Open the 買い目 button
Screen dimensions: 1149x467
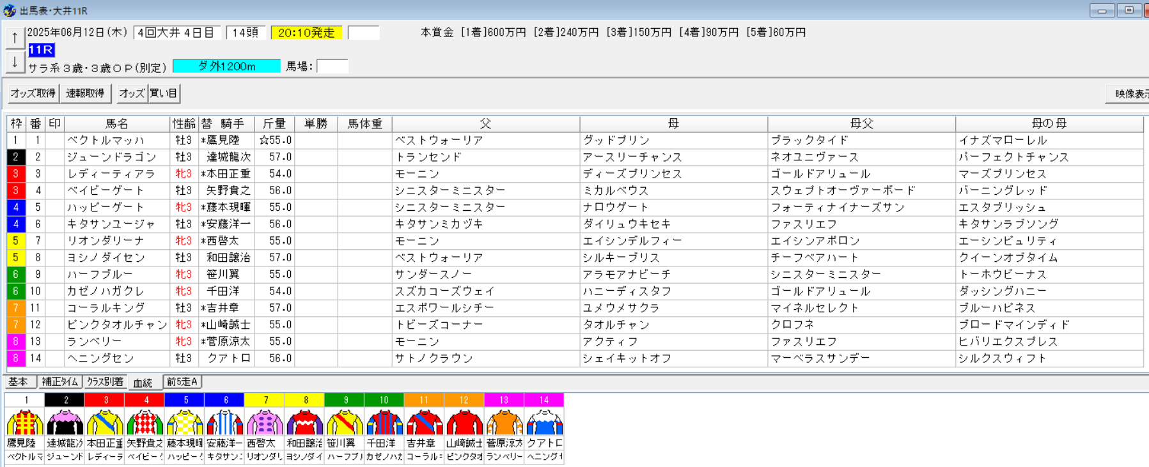pos(164,93)
